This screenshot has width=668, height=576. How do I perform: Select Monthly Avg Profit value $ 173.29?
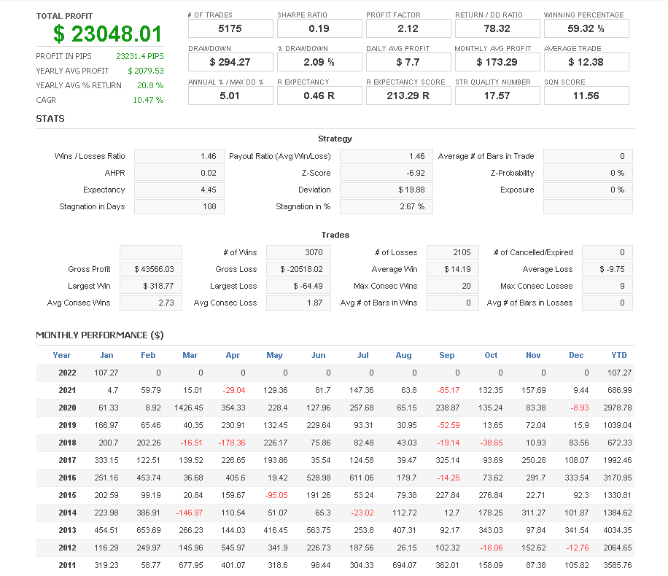(497, 62)
